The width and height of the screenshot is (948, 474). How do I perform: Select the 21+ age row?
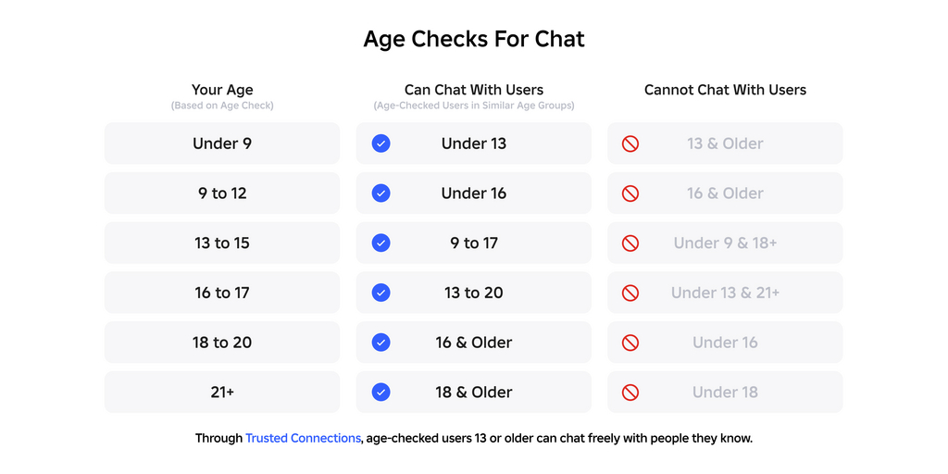pos(222,392)
